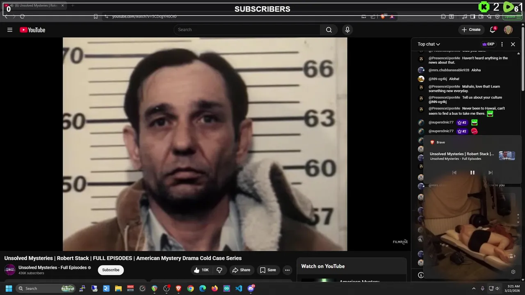Open the channel avatar beside the title
Viewport: 525px width, 295px height.
[10, 270]
